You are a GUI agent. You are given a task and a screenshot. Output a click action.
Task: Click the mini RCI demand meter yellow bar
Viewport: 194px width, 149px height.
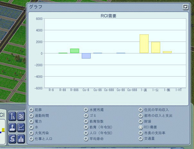(x=3, y=130)
